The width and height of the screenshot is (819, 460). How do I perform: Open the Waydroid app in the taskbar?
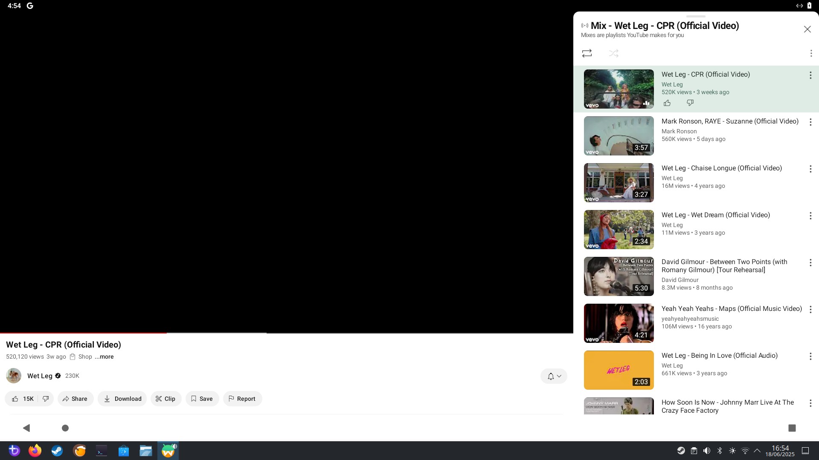[x=168, y=451]
